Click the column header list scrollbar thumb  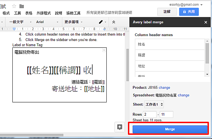tap(207, 53)
